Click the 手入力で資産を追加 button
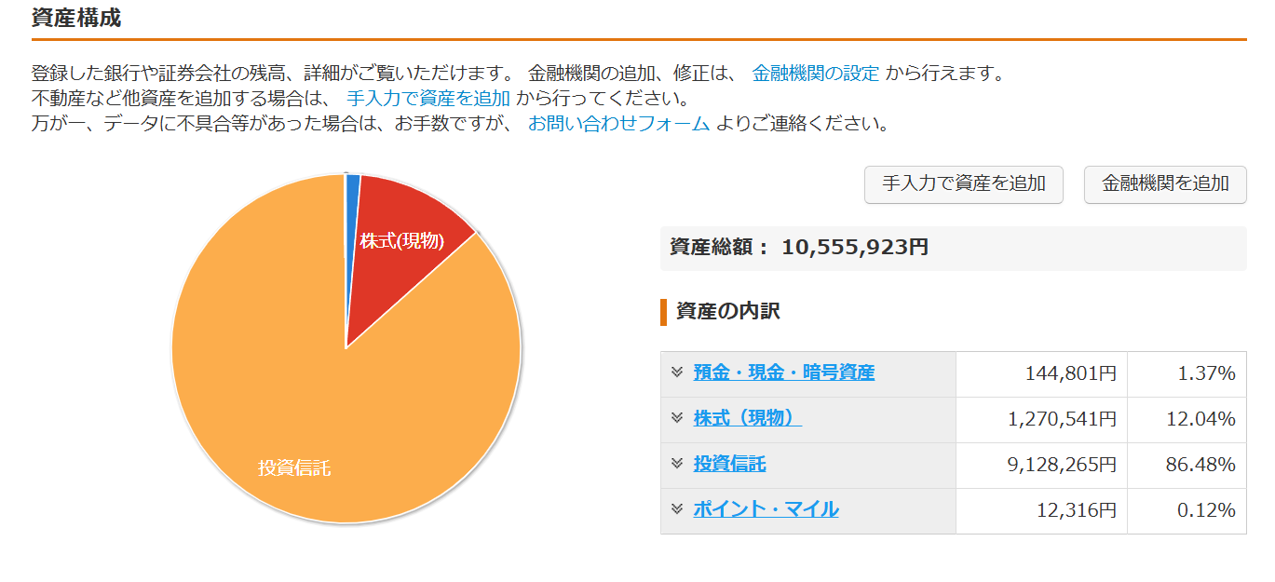This screenshot has width=1275, height=582. coord(964,184)
